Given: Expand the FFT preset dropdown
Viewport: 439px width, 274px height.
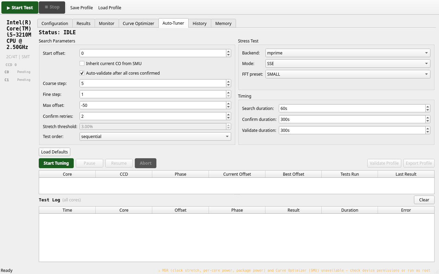Looking at the screenshot, I should [x=348, y=74].
